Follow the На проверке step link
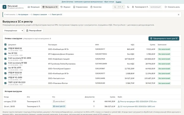This screenshot has height=115, width=184. pos(23,15)
